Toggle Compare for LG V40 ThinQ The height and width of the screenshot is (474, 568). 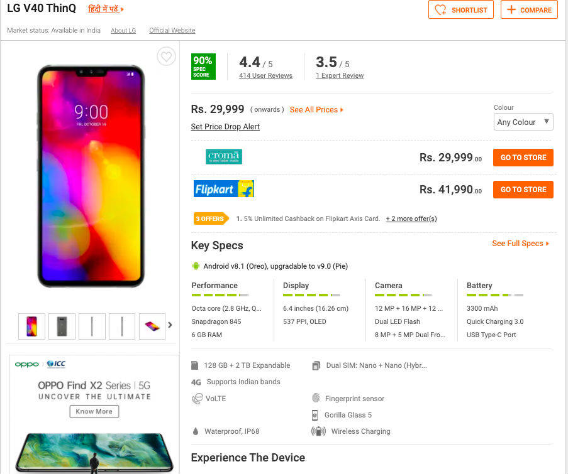pyautogui.click(x=529, y=10)
